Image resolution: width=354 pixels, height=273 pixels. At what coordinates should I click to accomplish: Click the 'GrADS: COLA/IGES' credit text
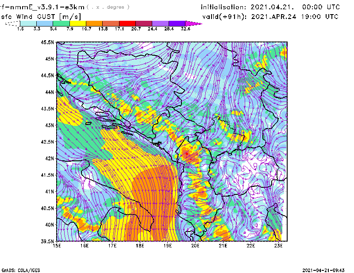pos(21,270)
